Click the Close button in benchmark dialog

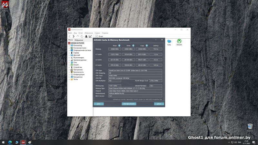coord(159,104)
